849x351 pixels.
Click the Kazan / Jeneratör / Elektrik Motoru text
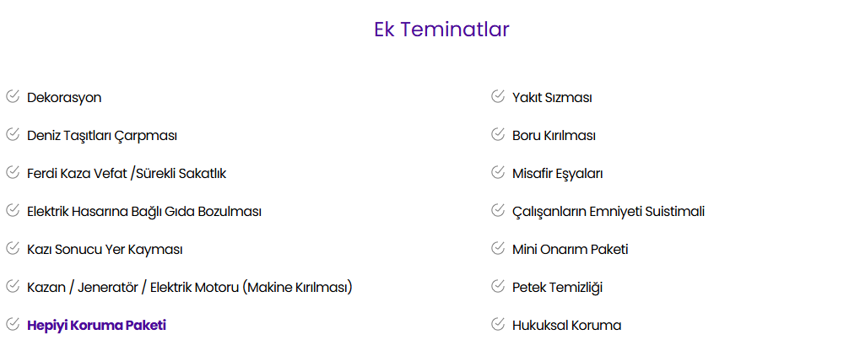pos(189,287)
